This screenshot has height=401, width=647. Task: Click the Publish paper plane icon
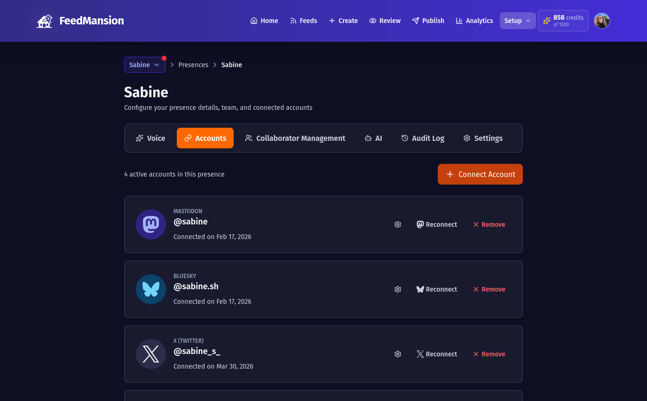pyautogui.click(x=416, y=21)
